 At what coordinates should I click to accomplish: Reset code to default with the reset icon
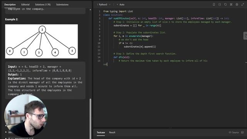pyautogui.click(x=225, y=5)
